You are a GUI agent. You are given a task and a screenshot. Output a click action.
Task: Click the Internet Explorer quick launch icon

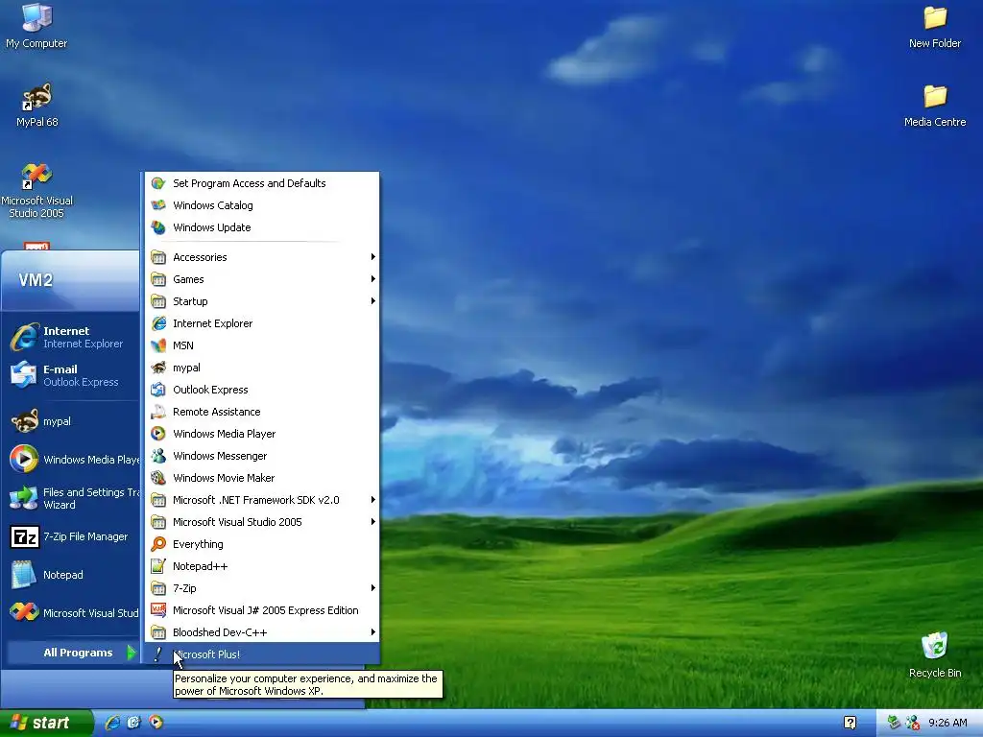[113, 723]
